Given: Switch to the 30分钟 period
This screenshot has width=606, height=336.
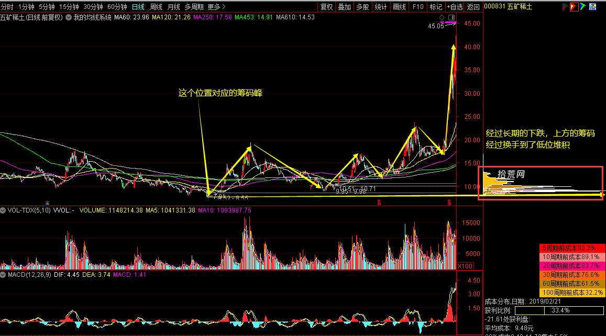Looking at the screenshot, I should pos(93,7).
